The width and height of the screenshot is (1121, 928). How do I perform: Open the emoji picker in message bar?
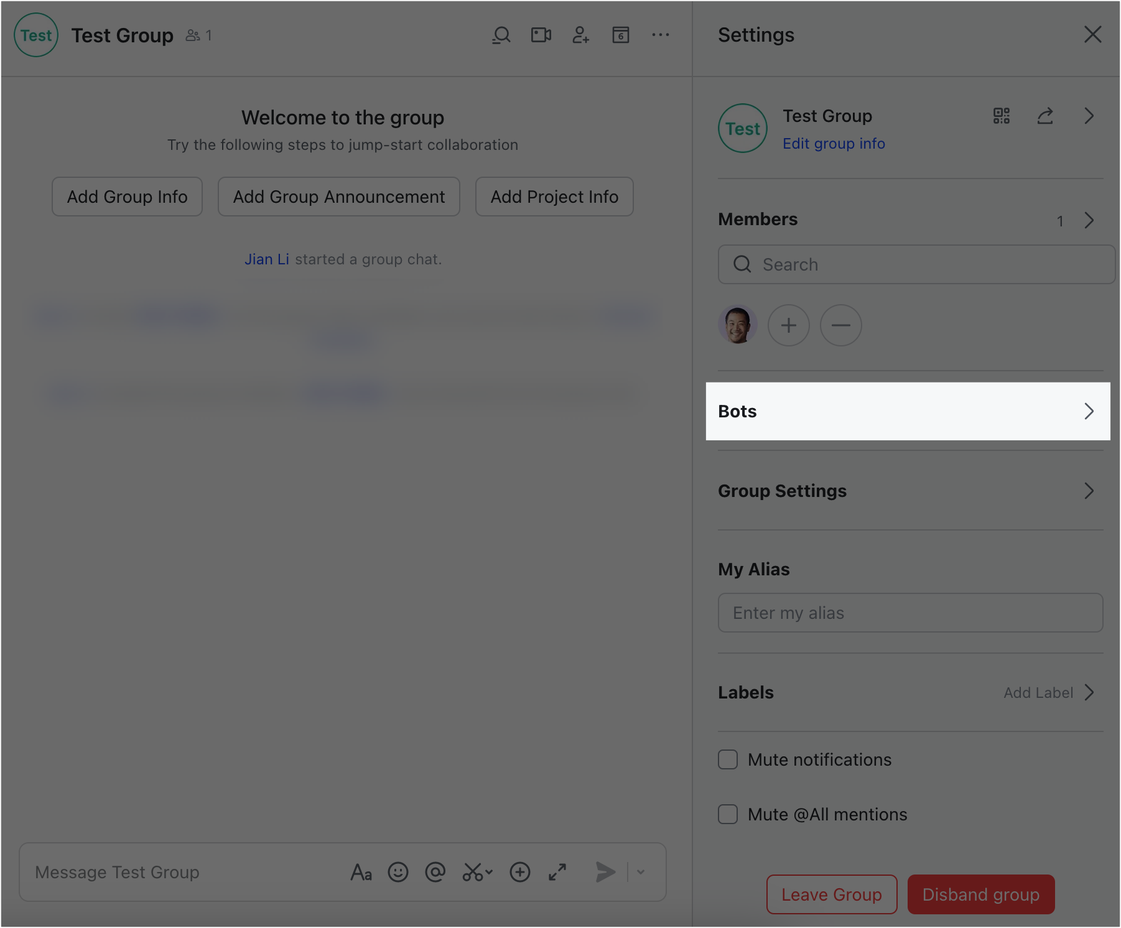coord(399,872)
